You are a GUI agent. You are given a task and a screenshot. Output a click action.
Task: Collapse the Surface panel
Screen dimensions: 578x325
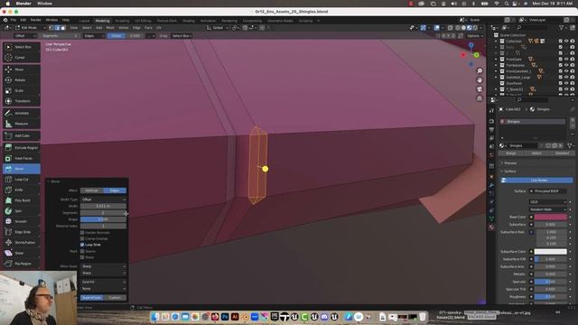point(510,172)
